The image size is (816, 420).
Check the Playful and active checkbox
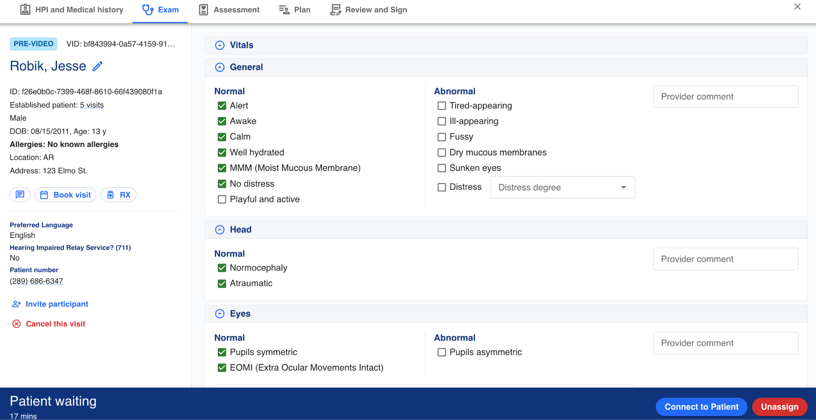(x=222, y=199)
